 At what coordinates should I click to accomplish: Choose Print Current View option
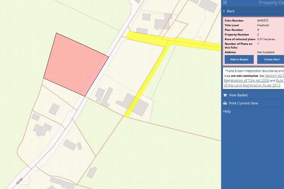coord(243,103)
